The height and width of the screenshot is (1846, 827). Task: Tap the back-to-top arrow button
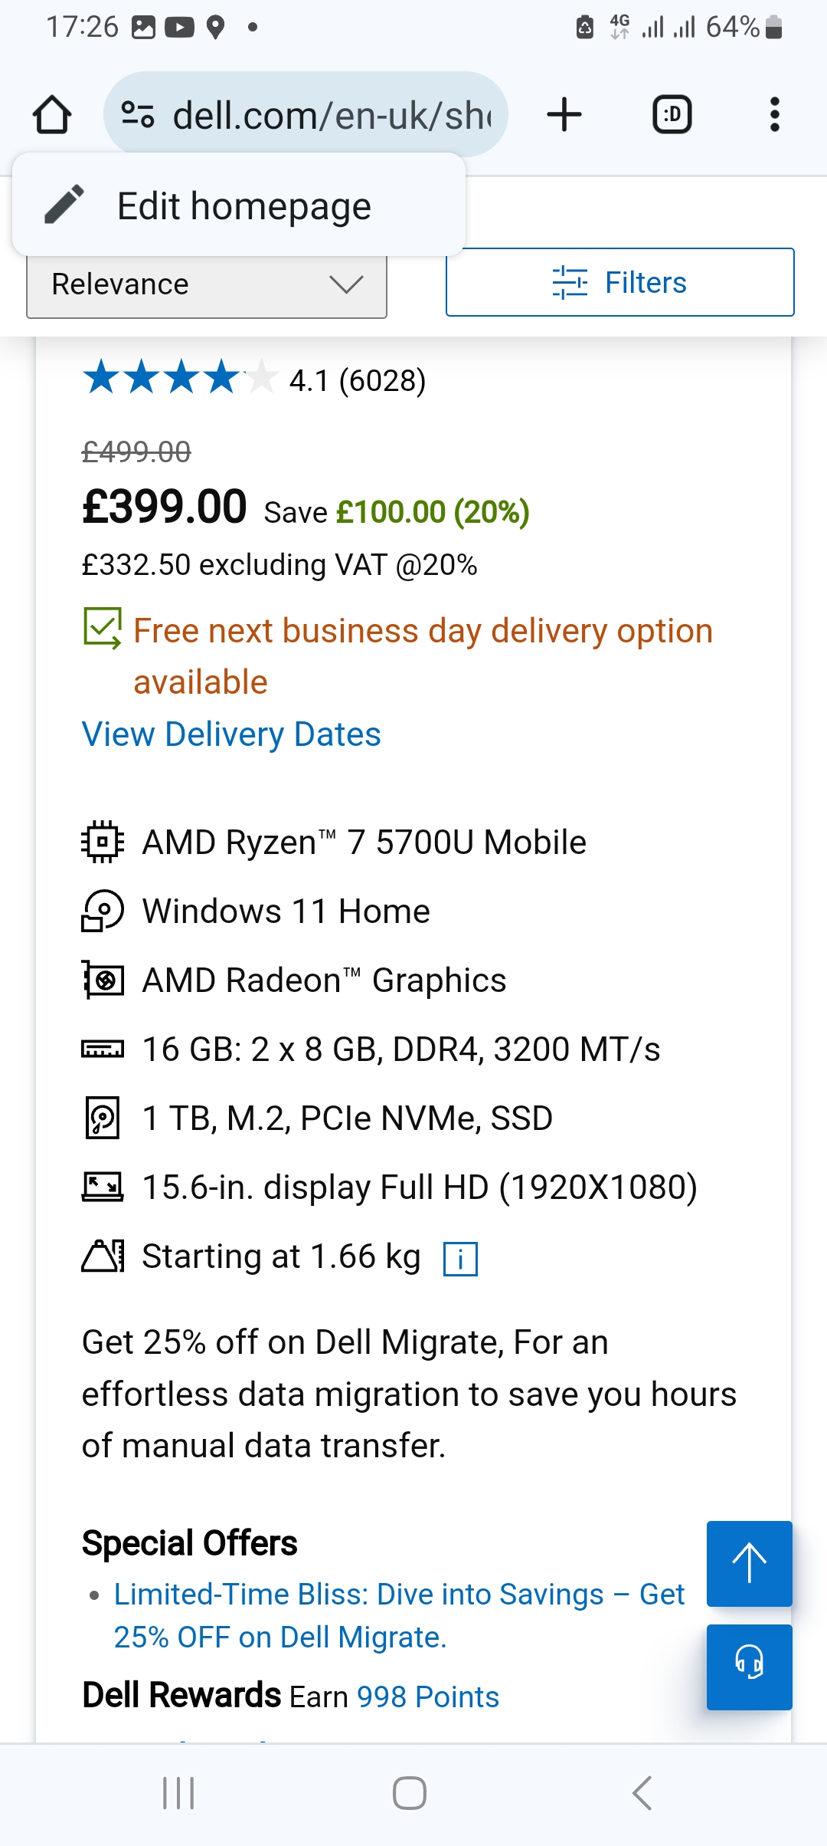click(749, 1563)
